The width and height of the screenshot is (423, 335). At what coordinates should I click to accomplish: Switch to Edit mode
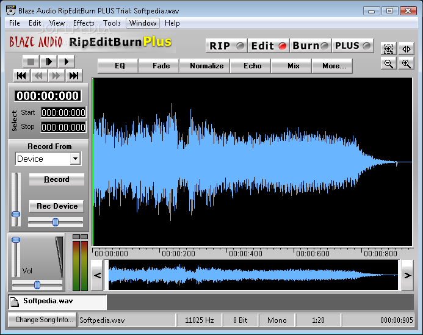(x=269, y=46)
